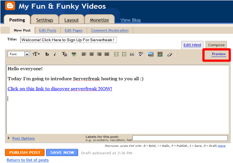The height and width of the screenshot is (163, 233).
Task: Toggle bold formatting
Action: point(47,54)
